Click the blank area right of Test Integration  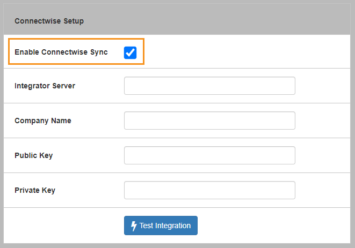point(269,226)
